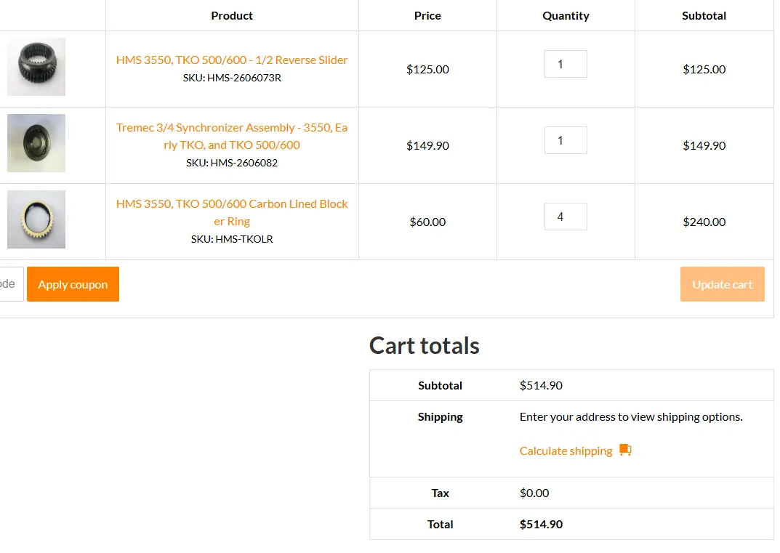Focus the Synchronizer Assembly quantity field
Screen dimensions: 780x553
point(566,140)
